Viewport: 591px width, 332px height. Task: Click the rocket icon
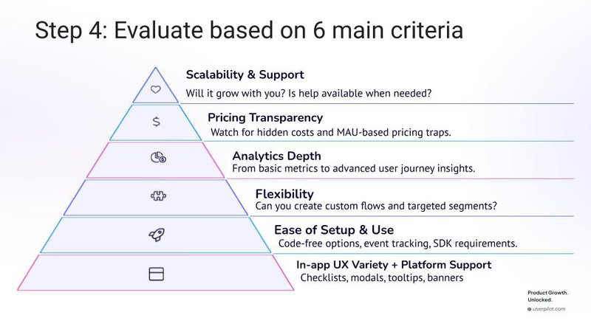click(x=156, y=235)
